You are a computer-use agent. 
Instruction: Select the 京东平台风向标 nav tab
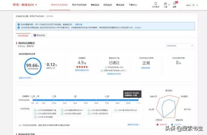79,5
